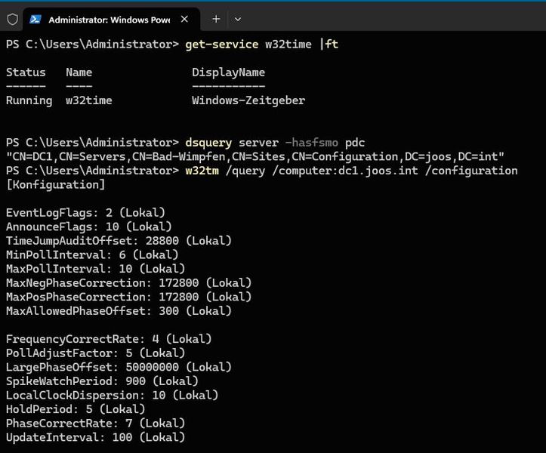Open a new terminal tab with plus
Screen dimensions: 546x453
coord(216,19)
